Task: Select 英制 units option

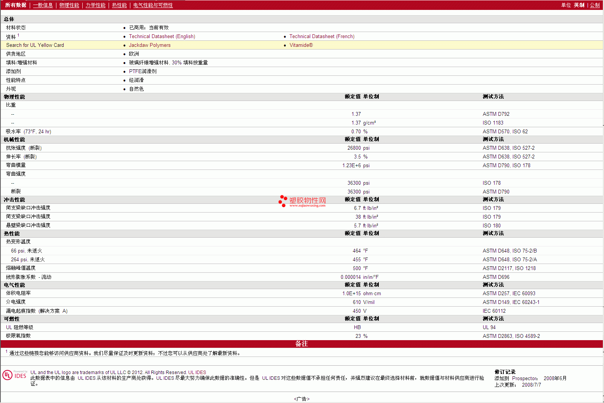Action: [x=579, y=5]
